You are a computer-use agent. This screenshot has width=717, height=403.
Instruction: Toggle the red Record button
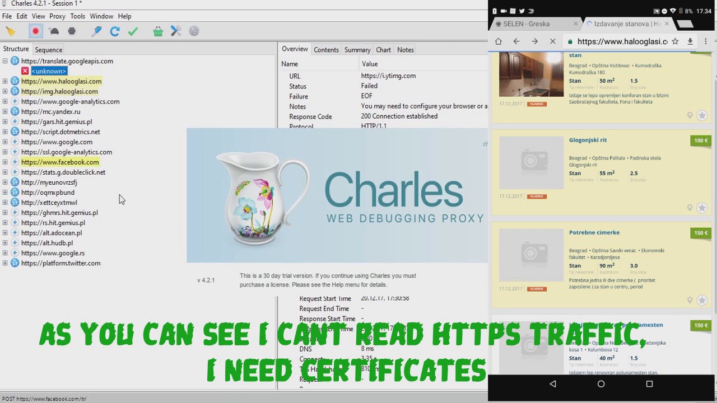(x=36, y=31)
